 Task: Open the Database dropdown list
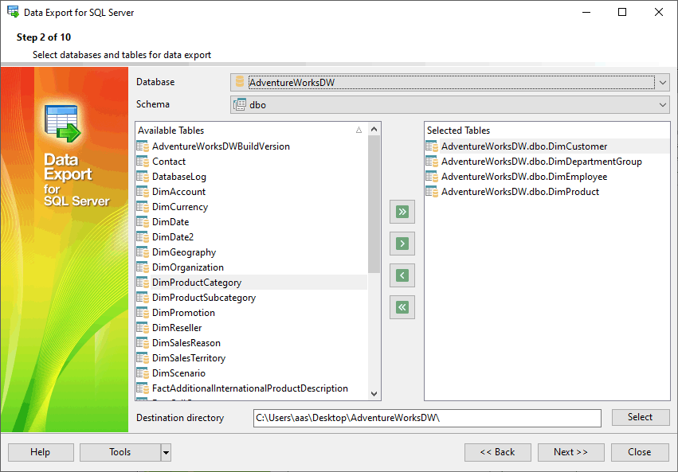click(x=663, y=82)
